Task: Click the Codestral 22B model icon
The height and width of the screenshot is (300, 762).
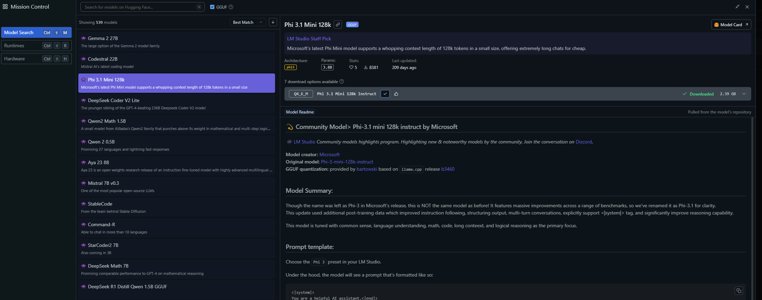Action: click(x=84, y=59)
